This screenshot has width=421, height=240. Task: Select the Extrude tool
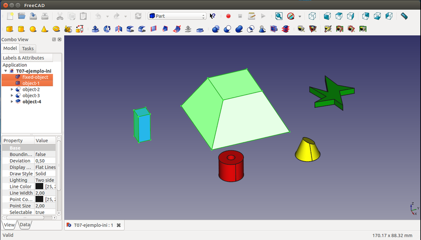[x=95, y=29]
